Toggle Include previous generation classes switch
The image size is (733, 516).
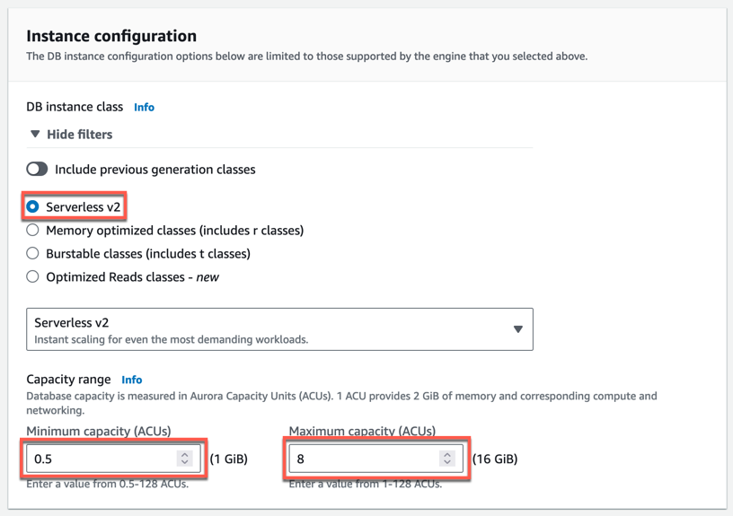click(37, 170)
